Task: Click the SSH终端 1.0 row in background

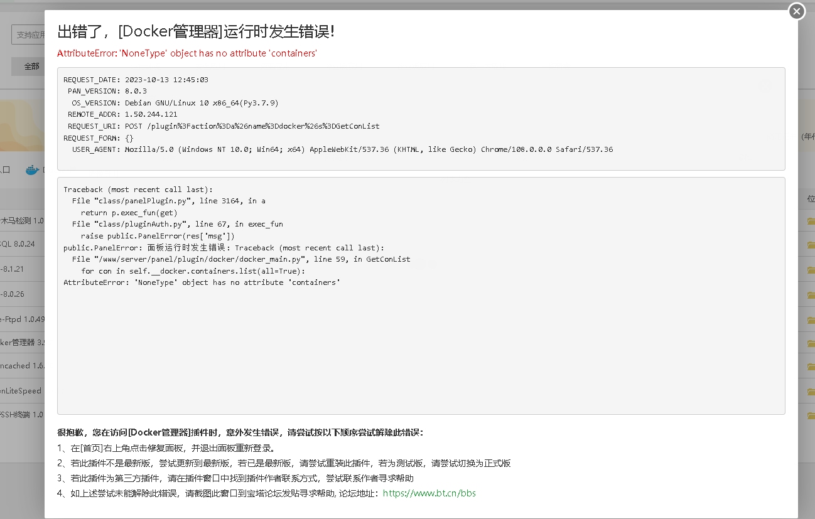Action: click(22, 415)
